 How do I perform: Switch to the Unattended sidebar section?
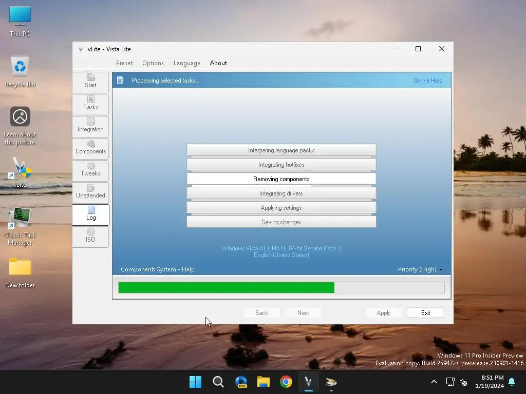point(90,193)
